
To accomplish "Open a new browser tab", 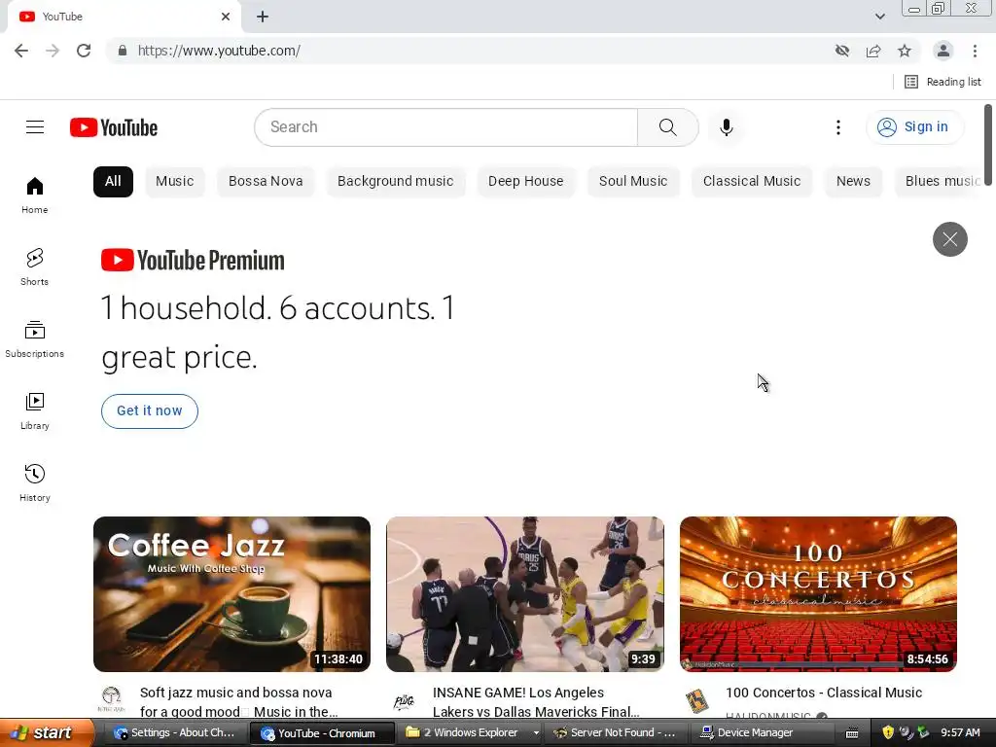I will pos(263,17).
